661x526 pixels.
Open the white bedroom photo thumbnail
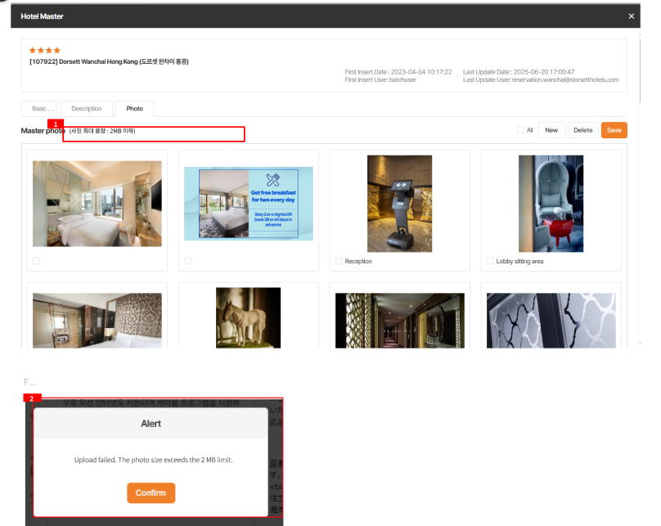click(97, 204)
